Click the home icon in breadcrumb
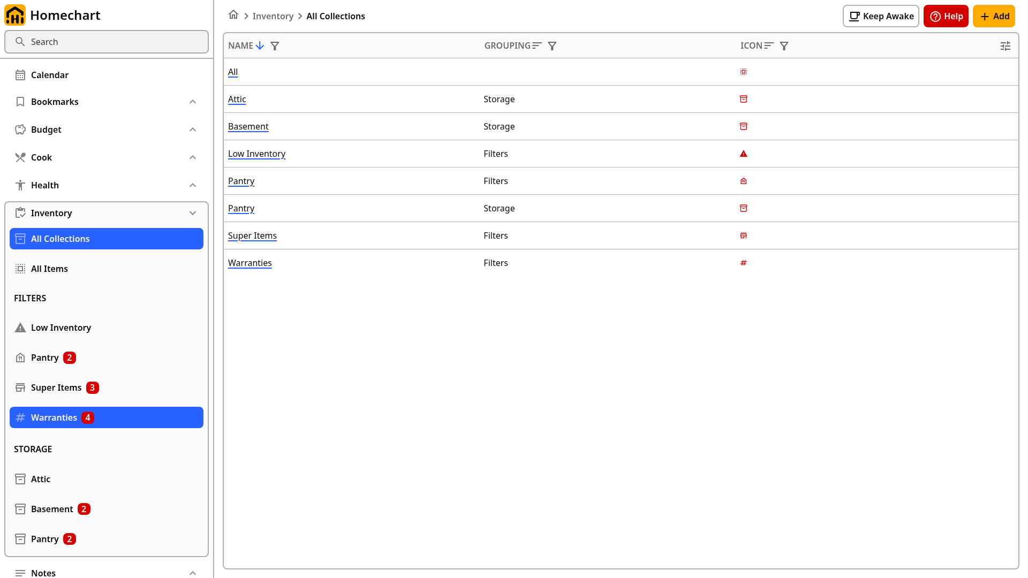This screenshot has width=1028, height=578. pyautogui.click(x=233, y=15)
